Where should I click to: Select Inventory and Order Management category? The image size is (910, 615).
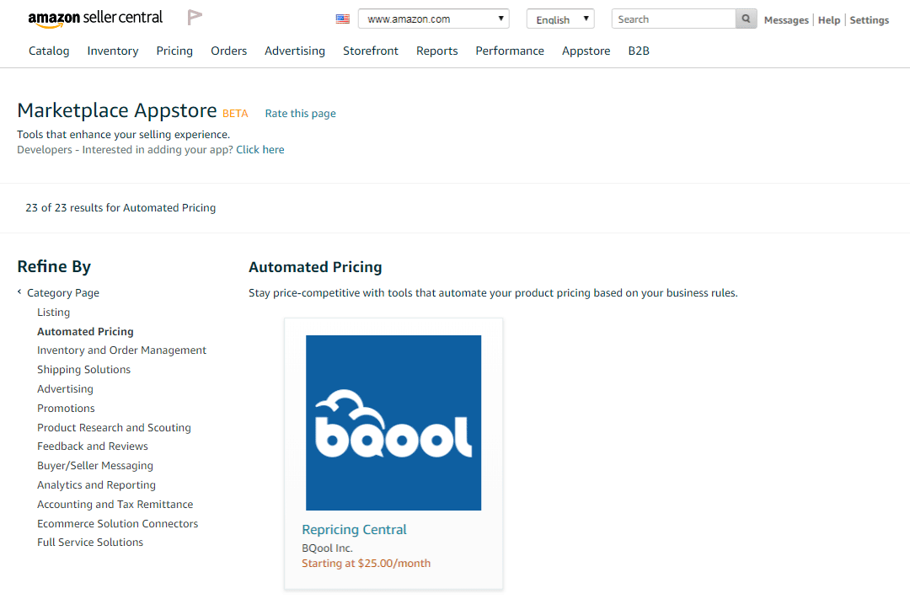pyautogui.click(x=122, y=350)
